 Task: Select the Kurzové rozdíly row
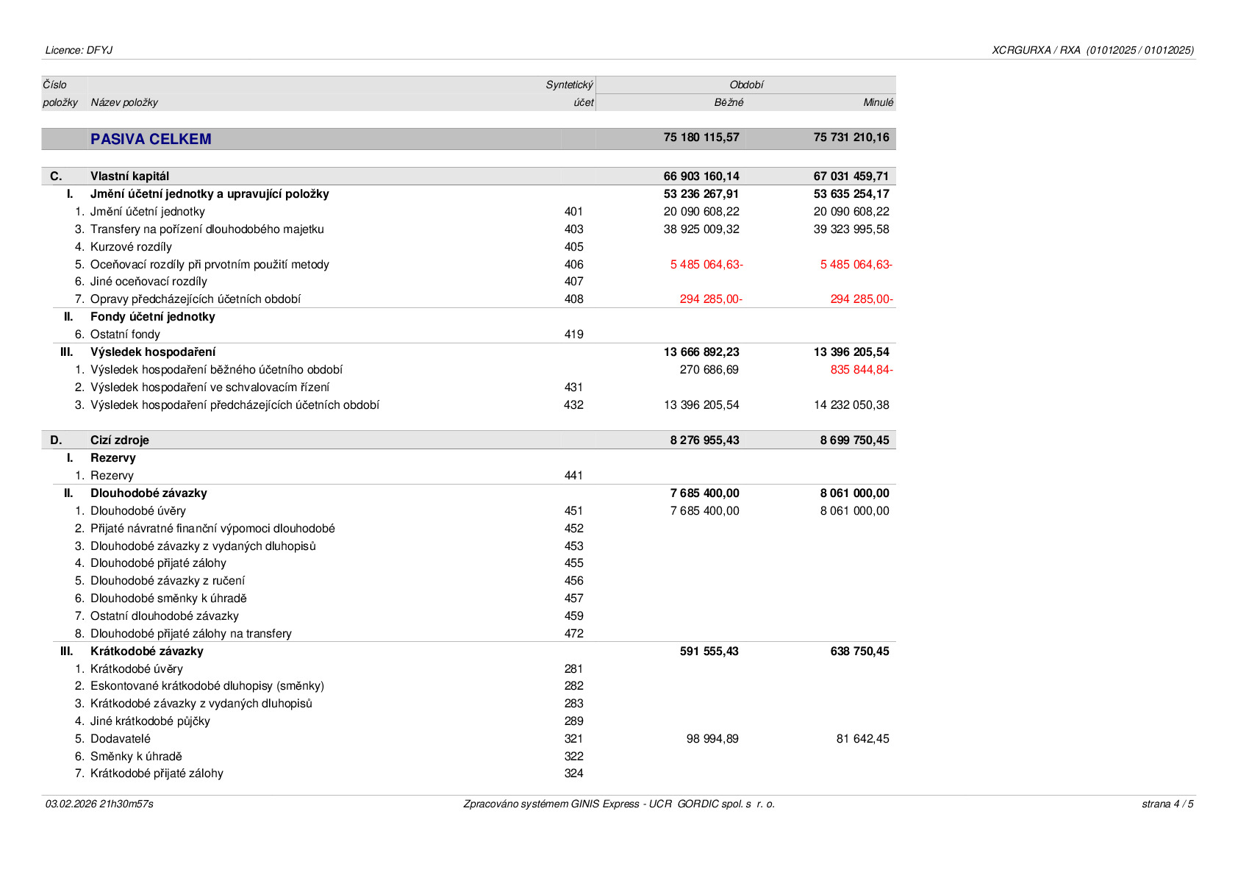[x=468, y=247]
